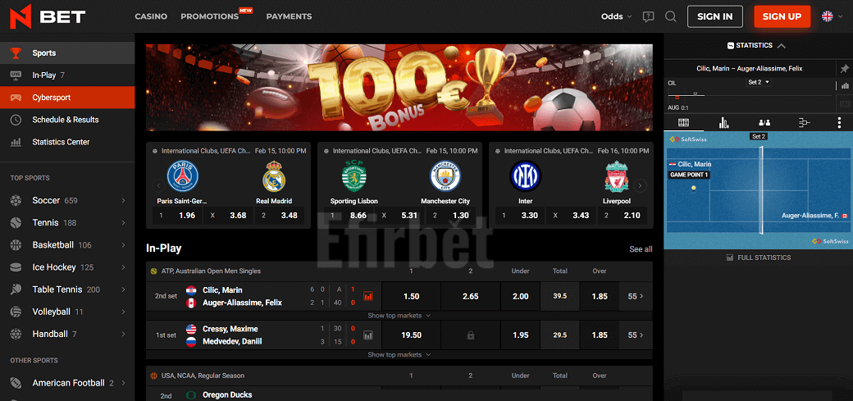Open the live chat support icon
This screenshot has width=853, height=401.
648,16
